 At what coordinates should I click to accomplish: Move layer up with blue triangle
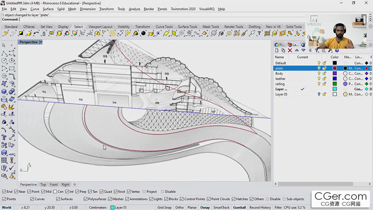(297, 50)
